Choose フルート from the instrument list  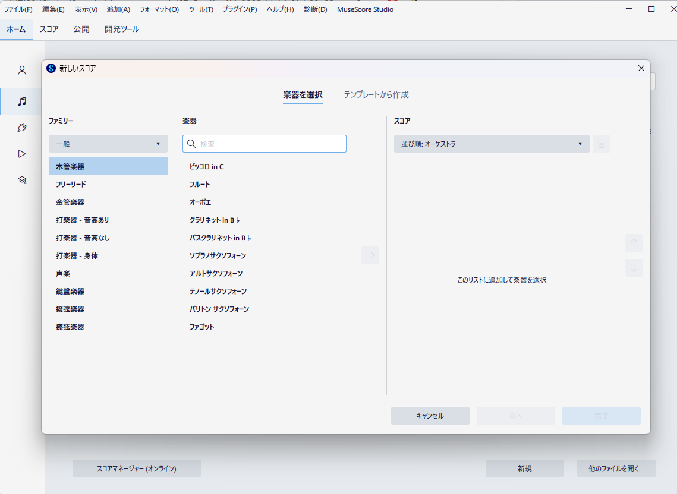(x=200, y=185)
